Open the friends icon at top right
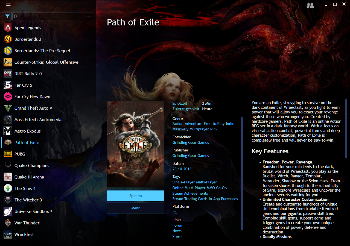The image size is (350, 246). (x=310, y=5)
